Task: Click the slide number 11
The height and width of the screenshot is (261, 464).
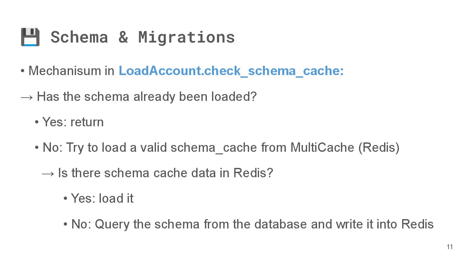Action: (x=450, y=247)
